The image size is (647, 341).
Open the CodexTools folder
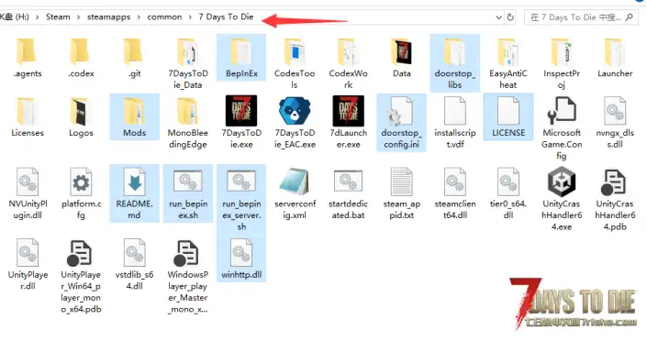coord(295,63)
